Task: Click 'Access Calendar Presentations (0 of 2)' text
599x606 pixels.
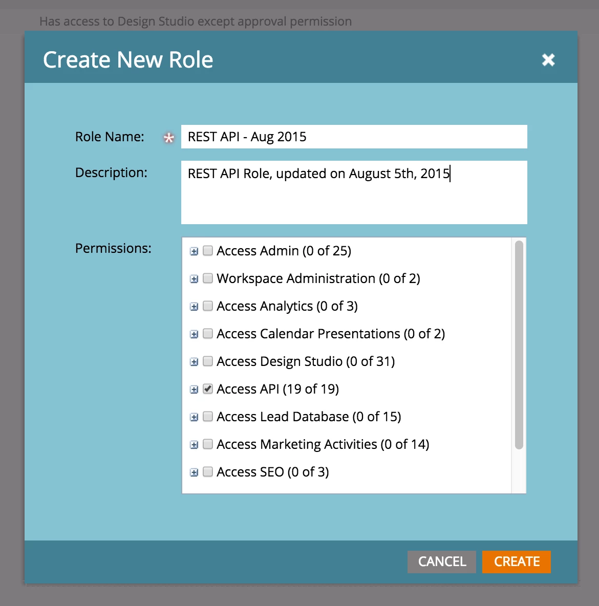Action: click(331, 334)
